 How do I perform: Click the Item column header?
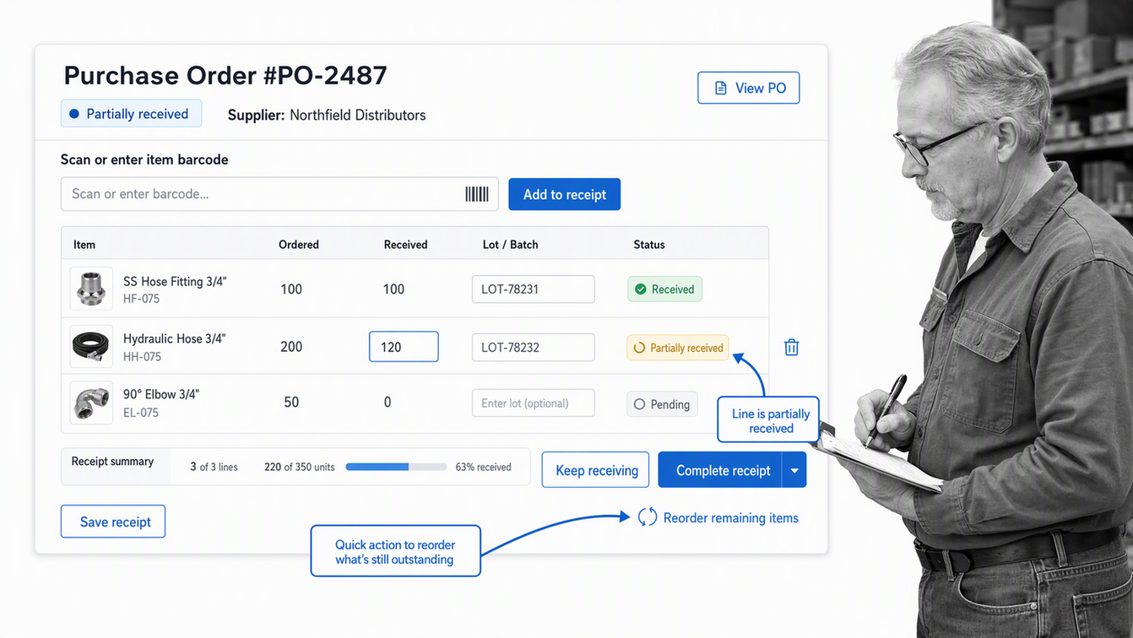tap(84, 245)
